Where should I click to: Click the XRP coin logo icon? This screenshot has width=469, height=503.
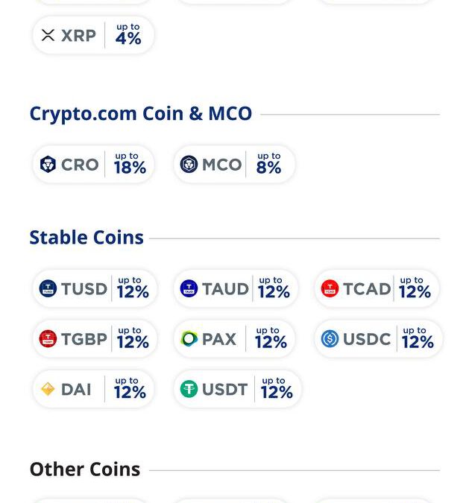48,35
